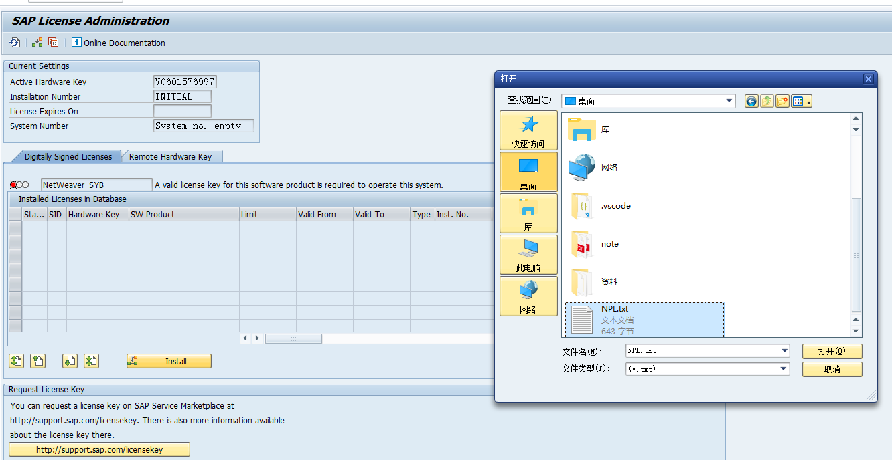Click the empty License Expires On field
892x460 pixels.
(x=182, y=111)
